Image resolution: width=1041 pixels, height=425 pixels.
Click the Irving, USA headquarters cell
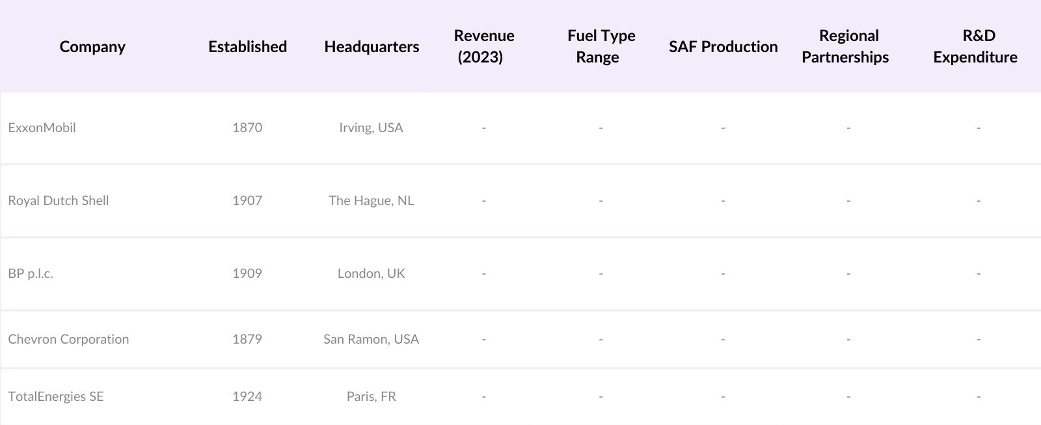click(371, 128)
